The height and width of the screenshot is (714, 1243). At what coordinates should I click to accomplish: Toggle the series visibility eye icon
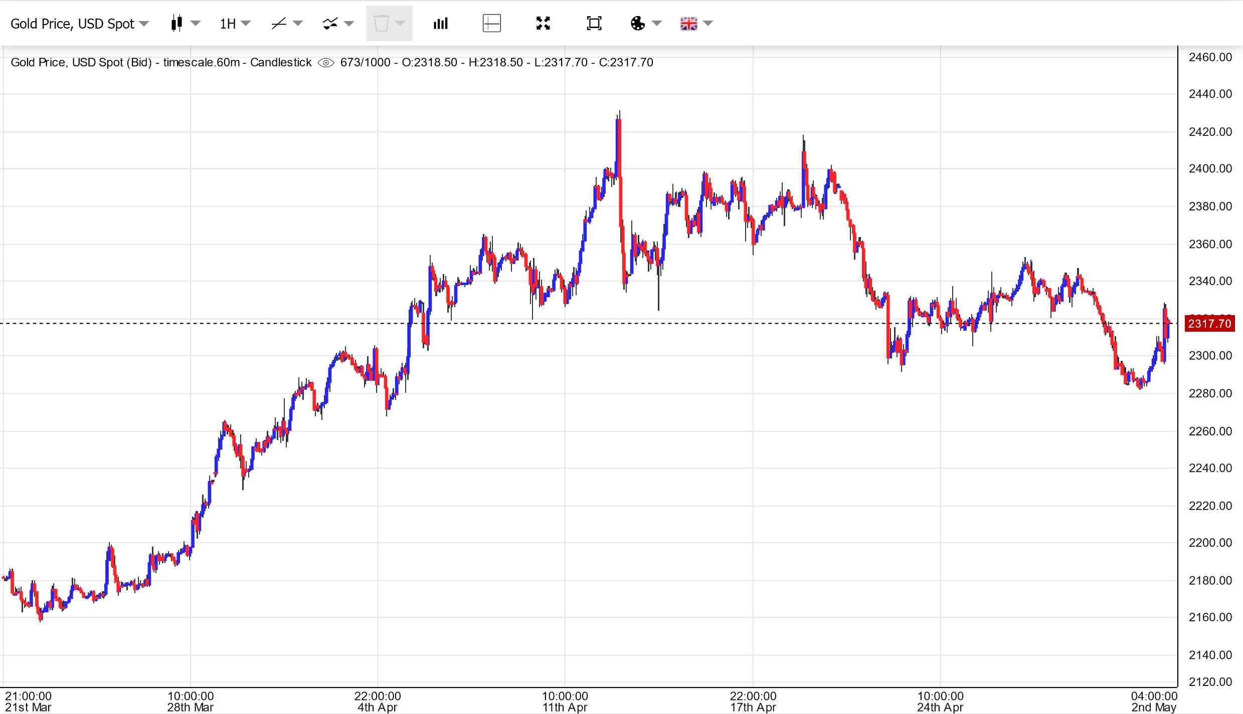point(326,63)
